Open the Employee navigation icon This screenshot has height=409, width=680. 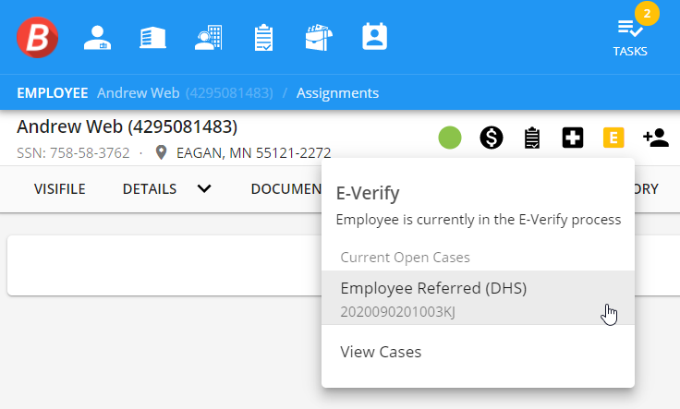(x=97, y=38)
